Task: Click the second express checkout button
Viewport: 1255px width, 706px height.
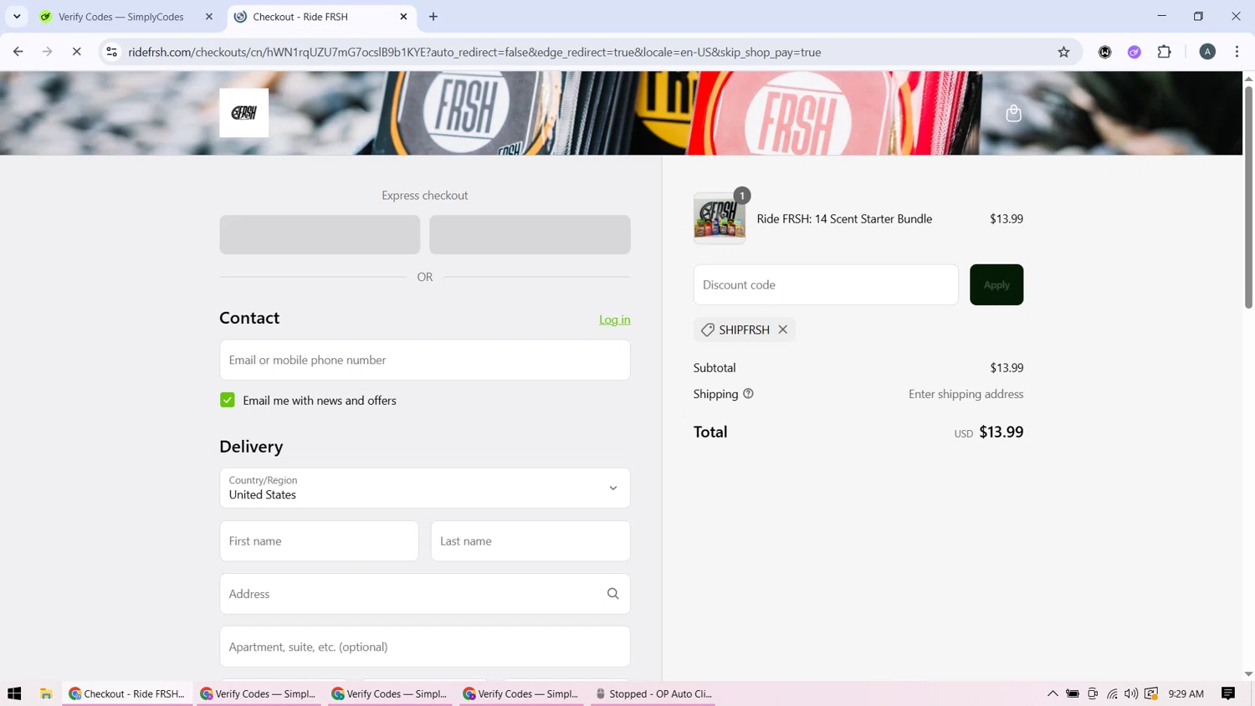Action: click(x=530, y=235)
